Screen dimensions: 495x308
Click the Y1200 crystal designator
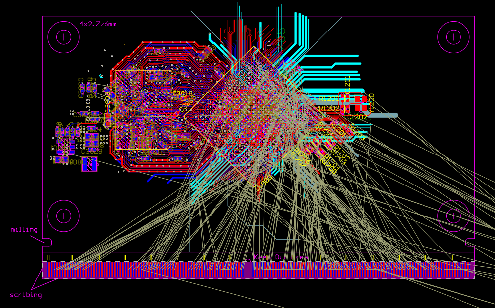[x=372, y=103]
